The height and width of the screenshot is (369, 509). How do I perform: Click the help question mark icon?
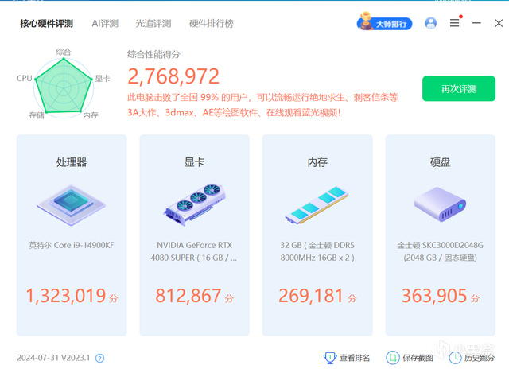pyautogui.click(x=99, y=358)
